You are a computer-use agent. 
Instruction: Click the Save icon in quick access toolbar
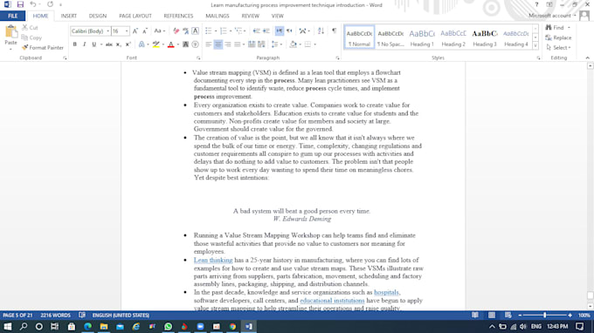coord(20,4)
